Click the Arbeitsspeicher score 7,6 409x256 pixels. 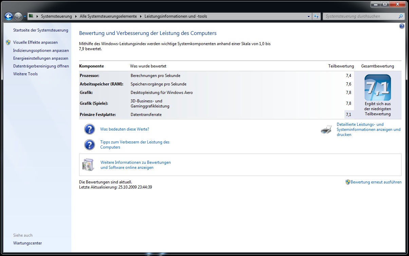(x=349, y=84)
